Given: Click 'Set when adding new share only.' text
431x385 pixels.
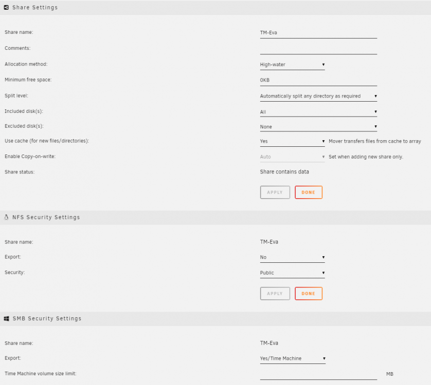Looking at the screenshot, I should pyautogui.click(x=366, y=157).
